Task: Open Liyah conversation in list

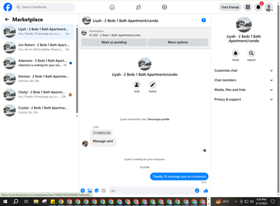Action: tap(38, 31)
